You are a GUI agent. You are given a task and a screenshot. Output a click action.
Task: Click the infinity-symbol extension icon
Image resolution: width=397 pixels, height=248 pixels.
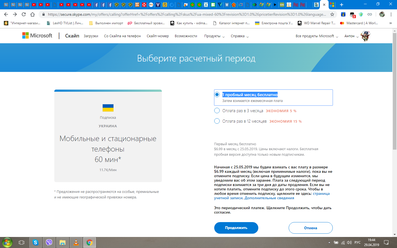370,14
